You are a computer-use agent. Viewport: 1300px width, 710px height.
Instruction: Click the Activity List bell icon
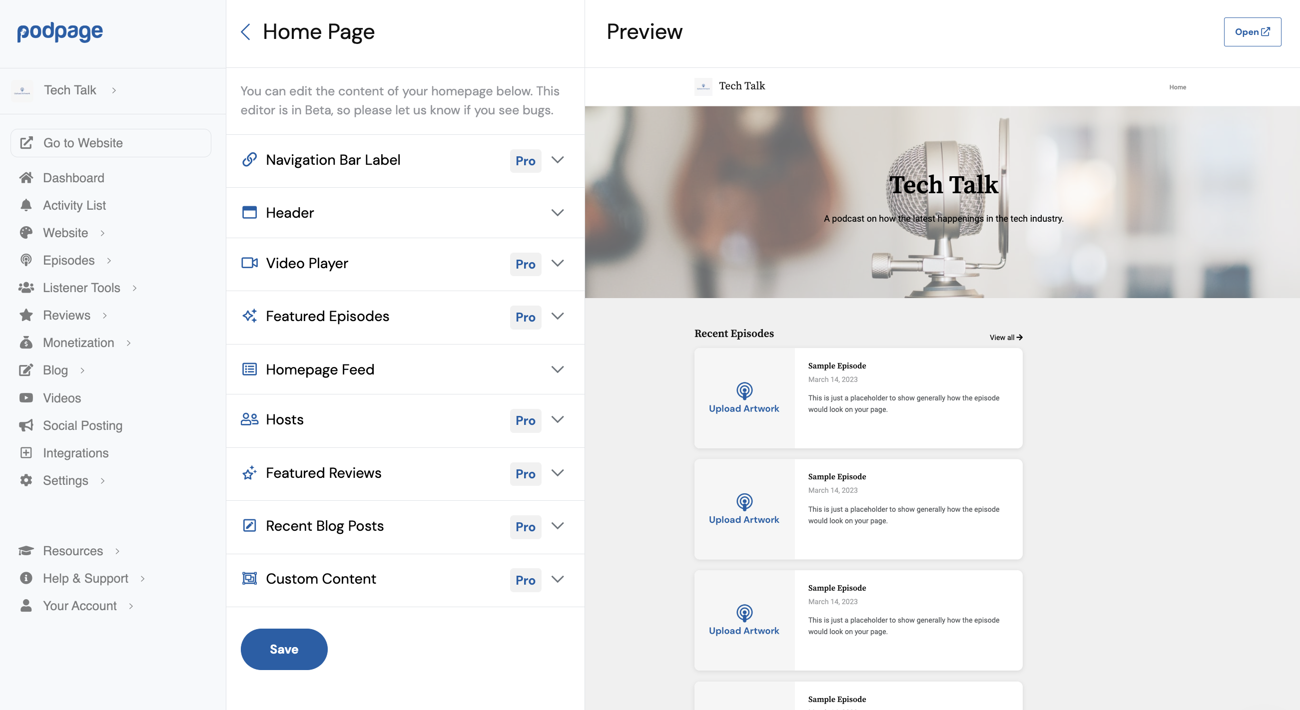point(26,205)
